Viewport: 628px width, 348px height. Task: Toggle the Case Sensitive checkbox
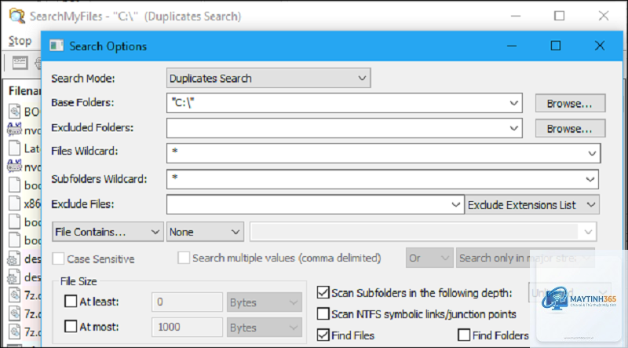58,258
